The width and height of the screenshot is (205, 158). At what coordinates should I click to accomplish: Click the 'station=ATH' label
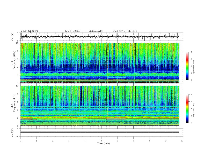96,31
